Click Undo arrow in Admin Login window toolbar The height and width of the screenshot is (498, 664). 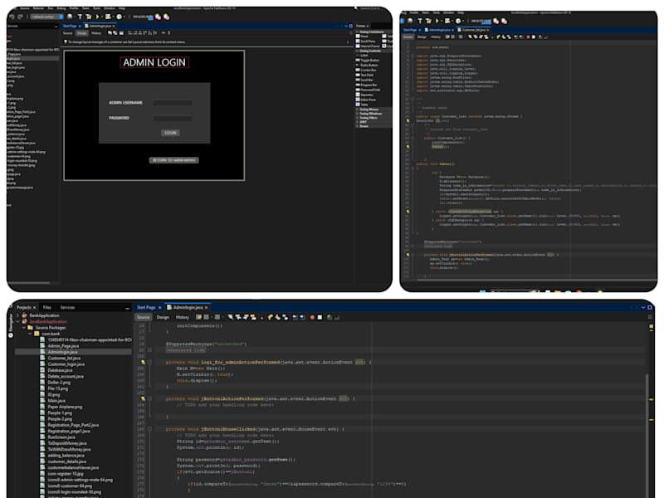12,17
